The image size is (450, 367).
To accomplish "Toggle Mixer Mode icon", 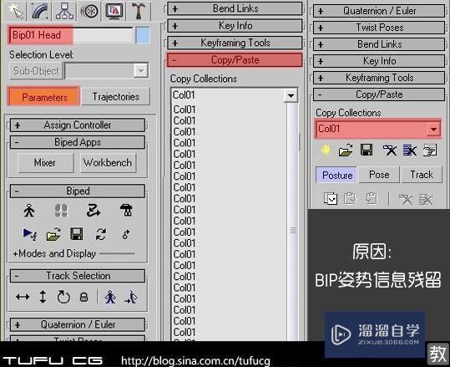I will pyautogui.click(x=126, y=211).
